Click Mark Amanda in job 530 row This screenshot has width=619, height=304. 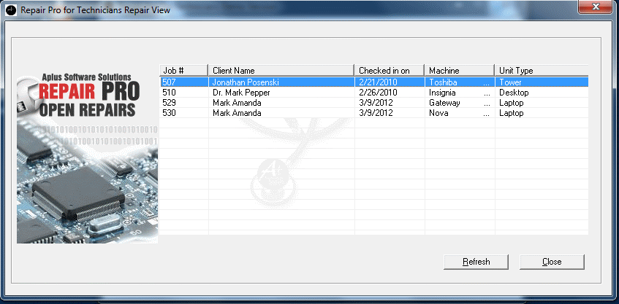pyautogui.click(x=237, y=113)
